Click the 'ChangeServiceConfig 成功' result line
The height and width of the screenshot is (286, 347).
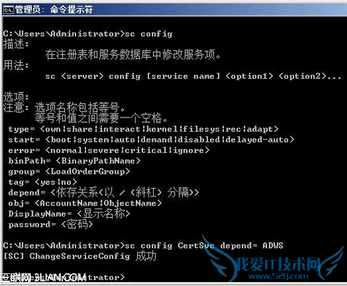pos(80,256)
